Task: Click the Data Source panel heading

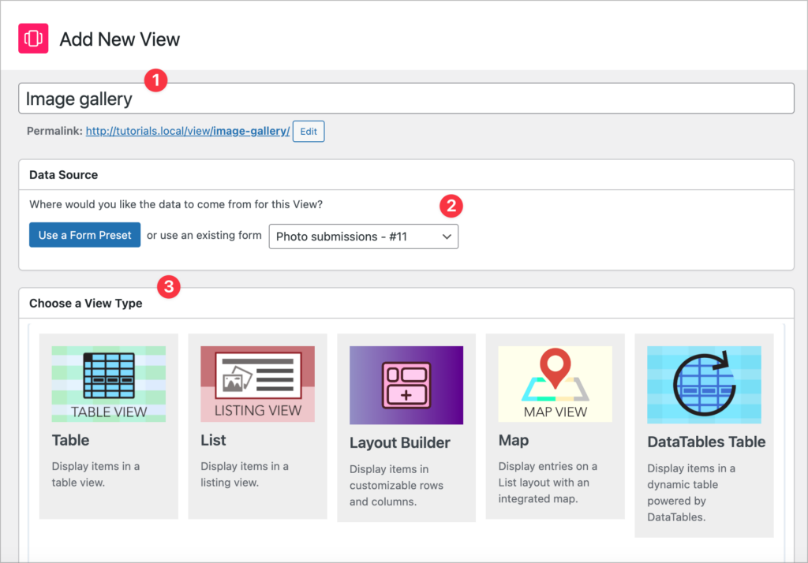Action: click(63, 174)
